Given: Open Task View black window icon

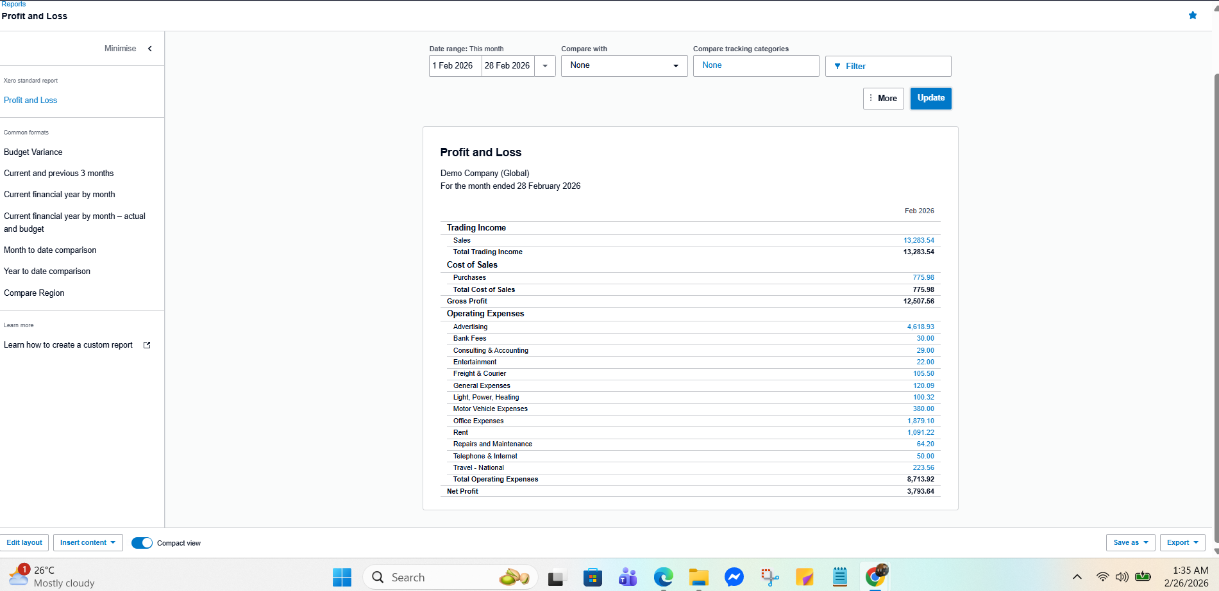Looking at the screenshot, I should point(557,577).
